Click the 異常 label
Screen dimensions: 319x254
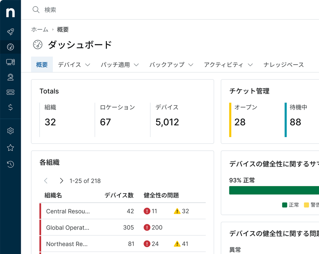click(235, 250)
